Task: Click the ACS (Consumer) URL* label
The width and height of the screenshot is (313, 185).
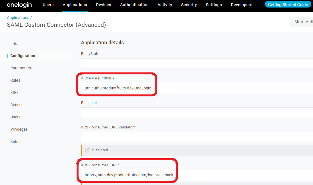Action: [x=100, y=165]
